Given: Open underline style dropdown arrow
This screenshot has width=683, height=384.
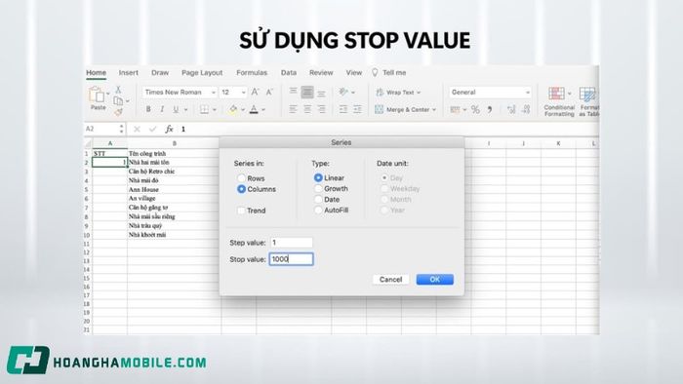Looking at the screenshot, I should (x=185, y=109).
